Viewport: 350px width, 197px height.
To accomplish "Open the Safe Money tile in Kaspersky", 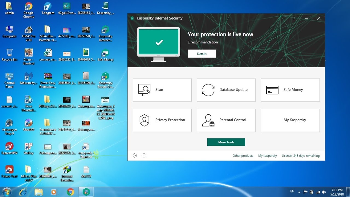I will (290, 90).
